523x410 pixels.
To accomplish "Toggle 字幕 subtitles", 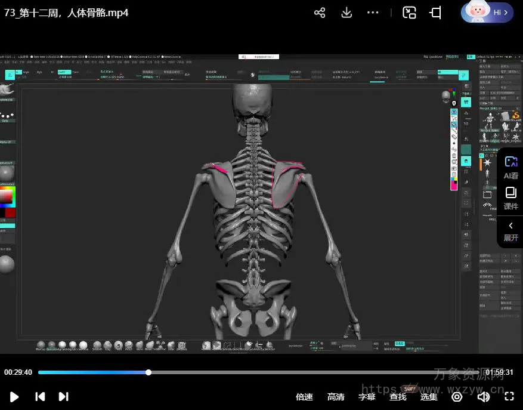I will (x=367, y=397).
